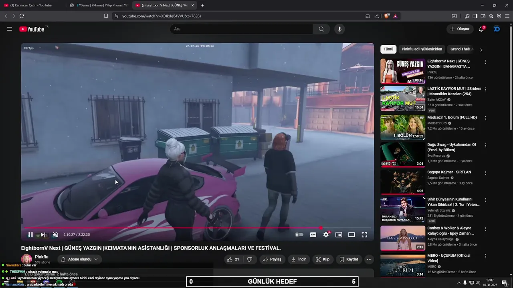Switch to the YSeries YPhone browser tab
The image size is (513, 288).
tap(99, 5)
